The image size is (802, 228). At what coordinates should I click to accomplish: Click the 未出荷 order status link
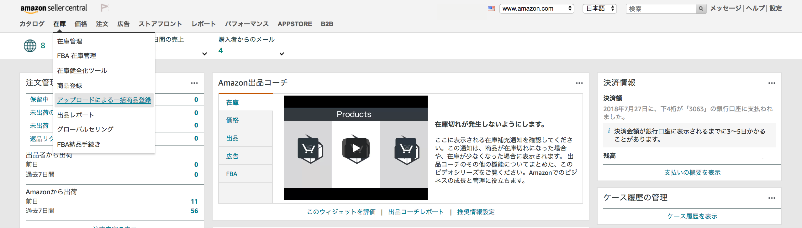point(39,126)
